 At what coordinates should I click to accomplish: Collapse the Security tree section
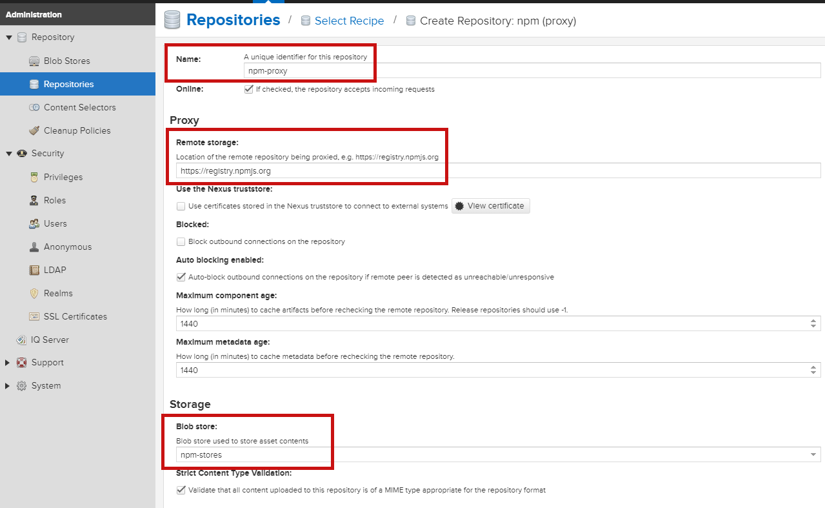pos(9,154)
